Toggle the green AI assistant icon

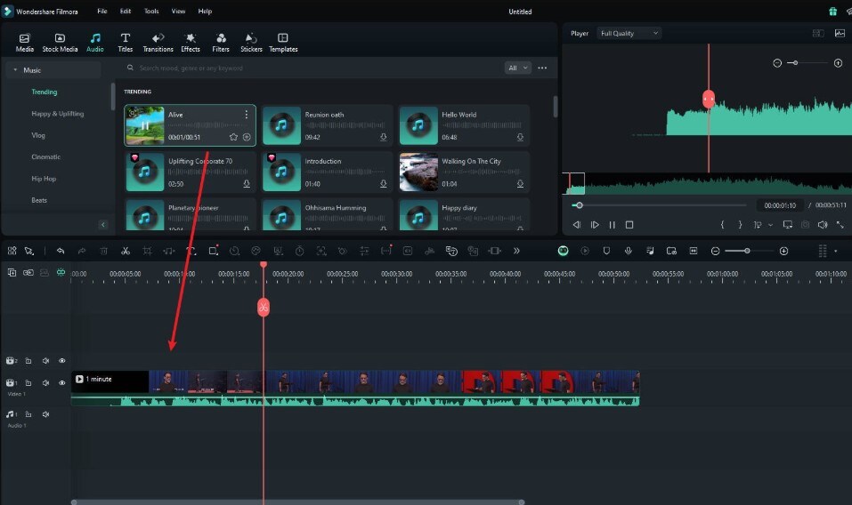[x=563, y=251]
